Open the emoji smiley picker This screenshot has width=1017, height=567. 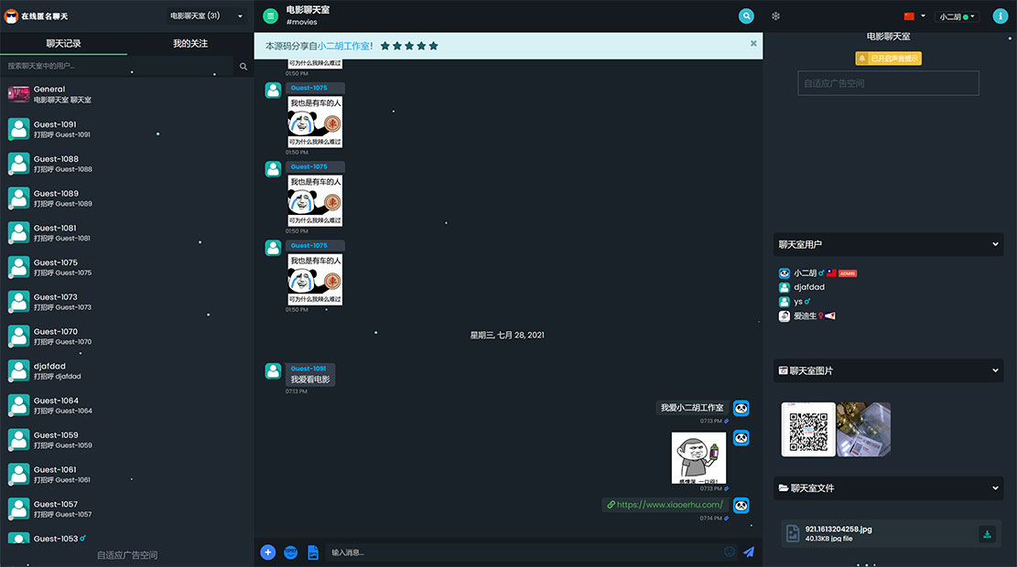click(730, 551)
